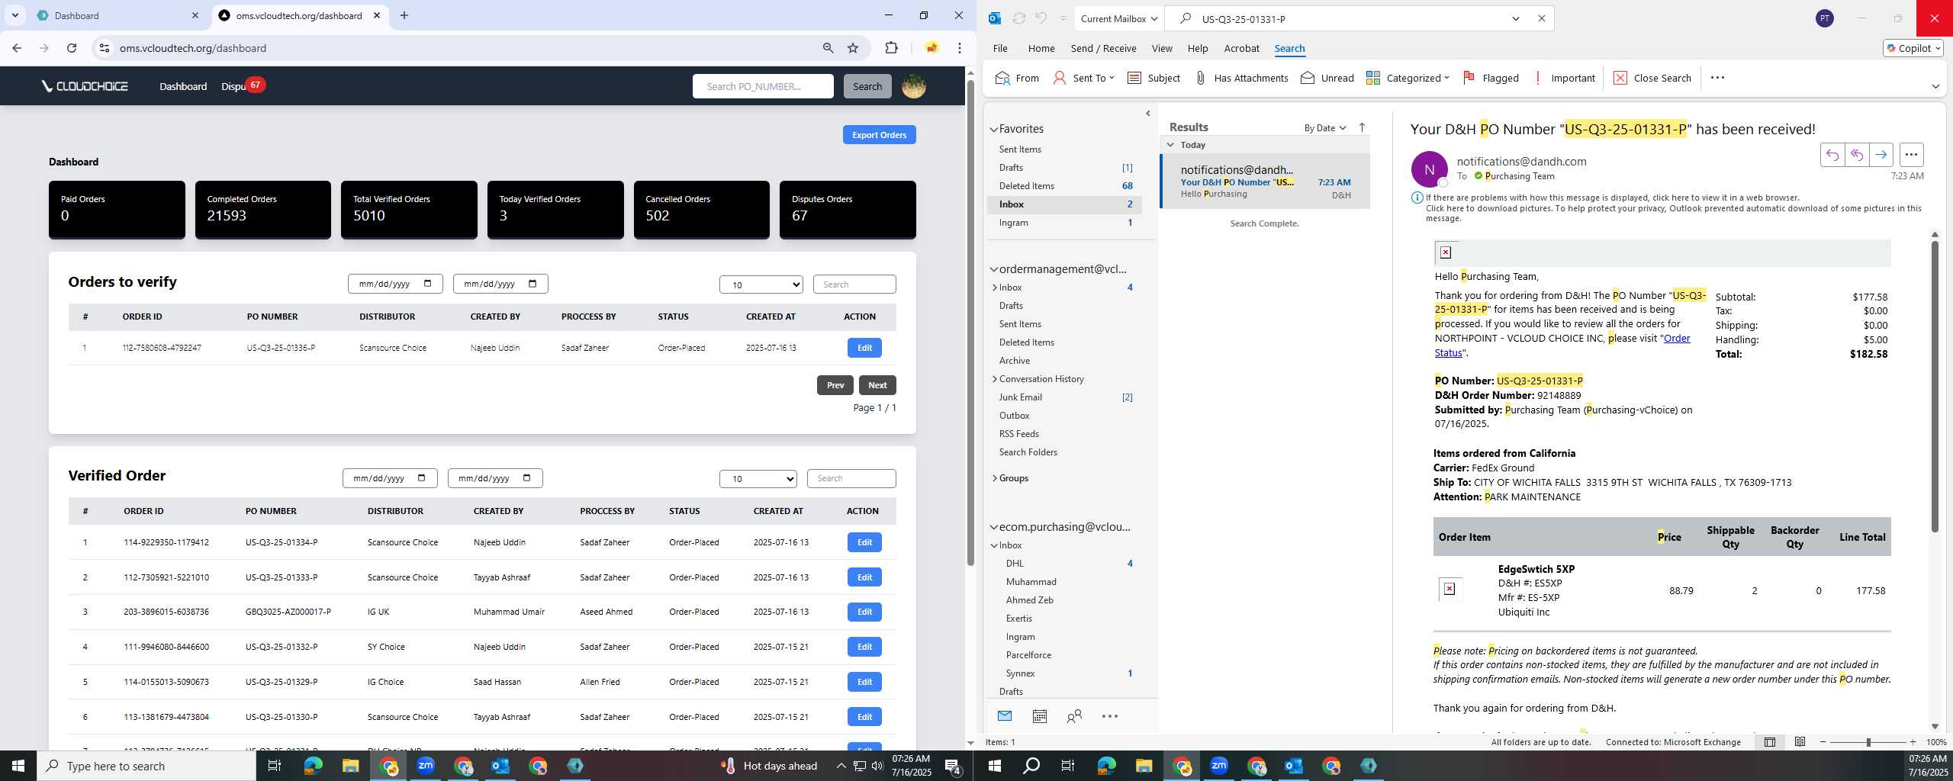Click Close Search in Outlook ribbon
This screenshot has height=781, width=1953.
click(1652, 78)
